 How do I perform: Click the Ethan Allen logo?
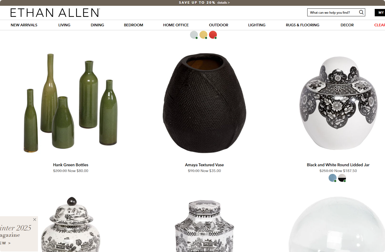[55, 13]
